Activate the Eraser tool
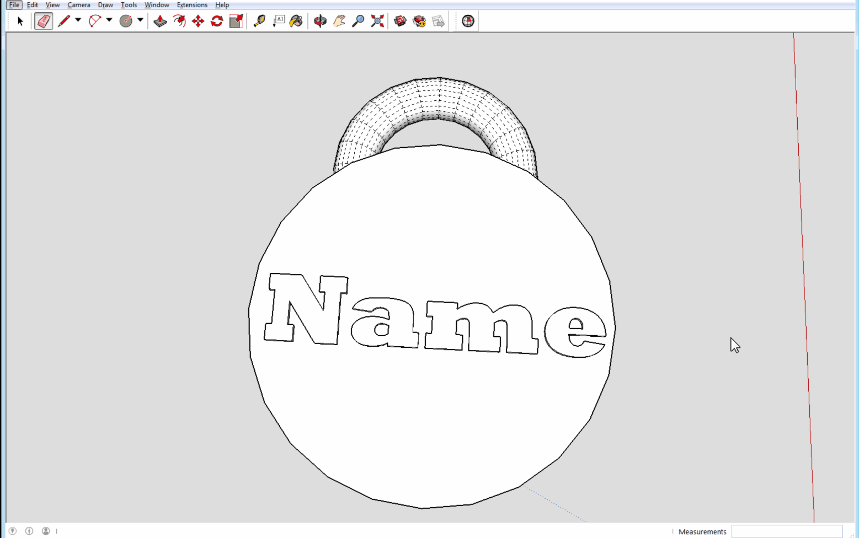This screenshot has height=538, width=859. coord(44,21)
